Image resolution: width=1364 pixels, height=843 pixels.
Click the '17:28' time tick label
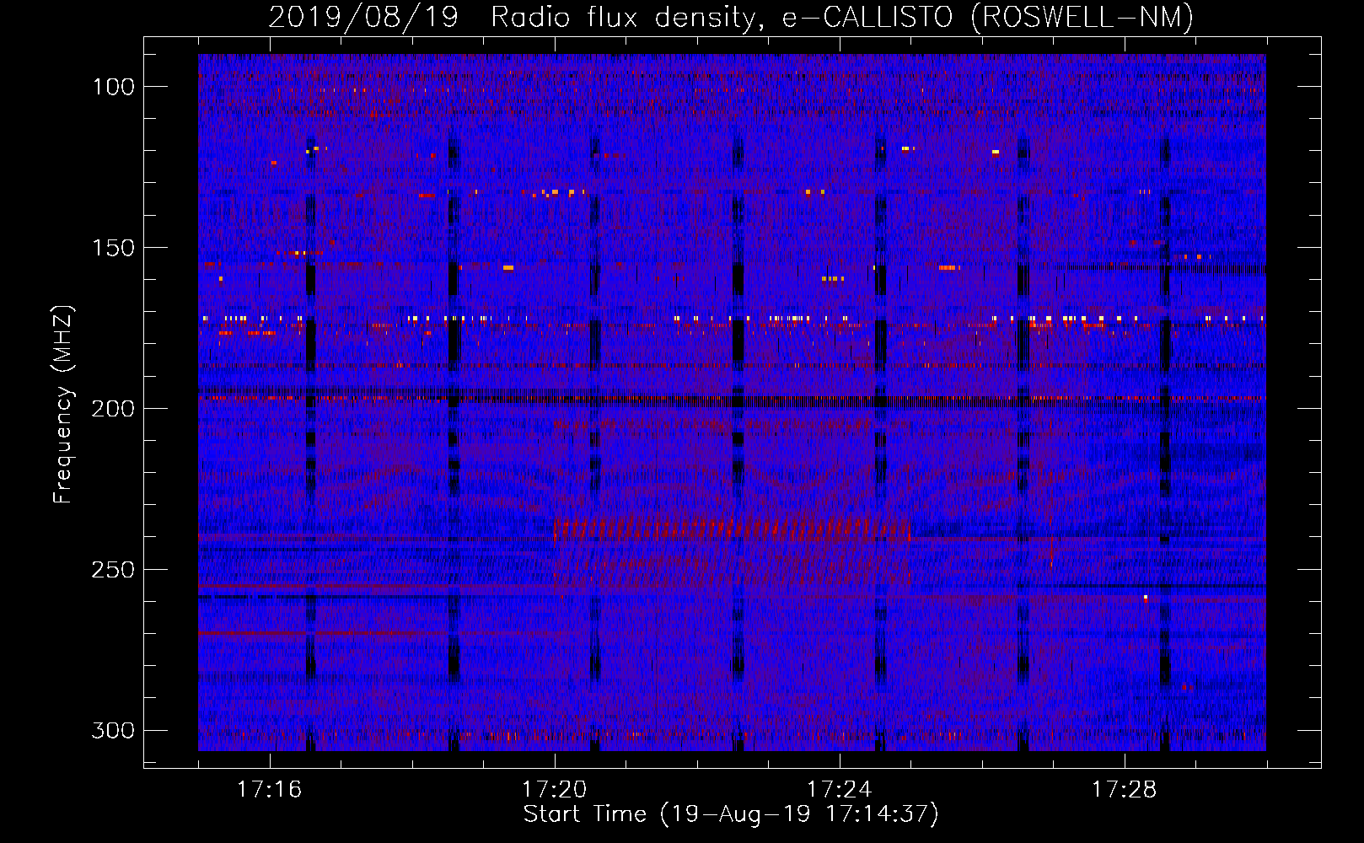(x=1124, y=789)
